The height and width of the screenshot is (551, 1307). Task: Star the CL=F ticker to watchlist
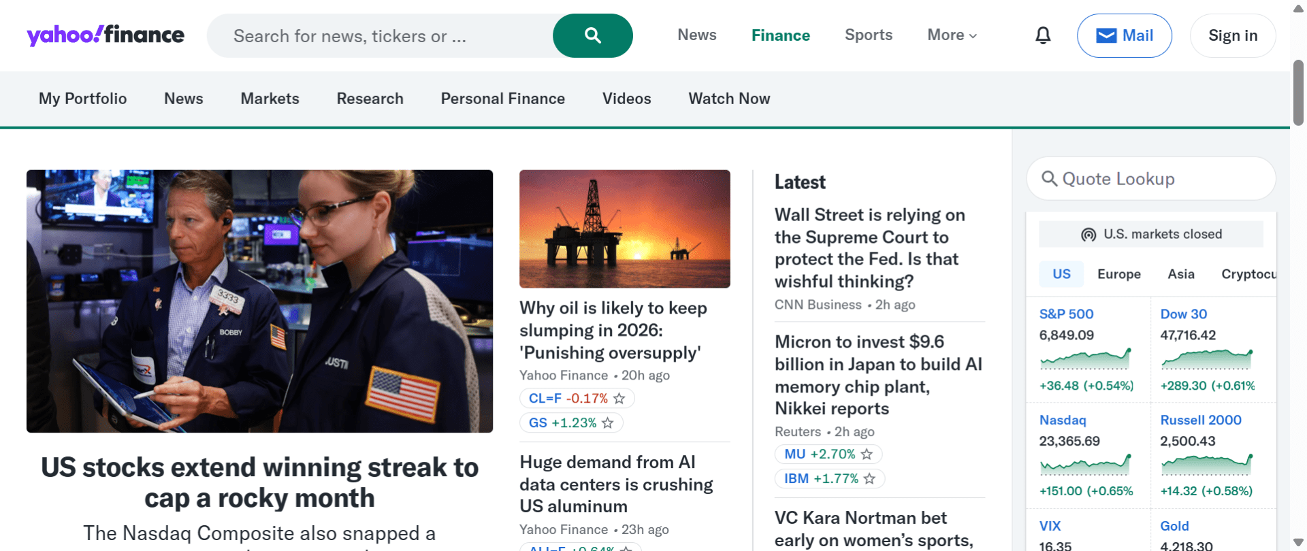(x=619, y=399)
